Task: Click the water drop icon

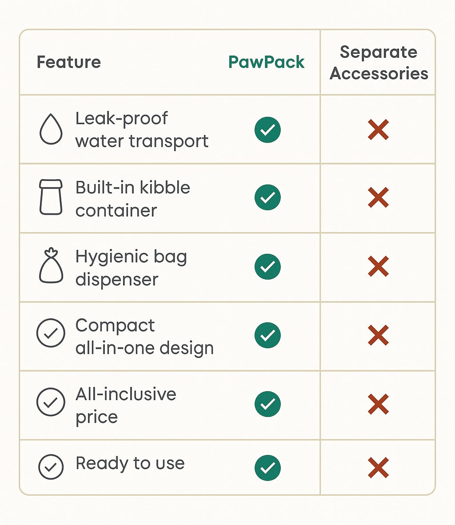Action: tap(51, 129)
